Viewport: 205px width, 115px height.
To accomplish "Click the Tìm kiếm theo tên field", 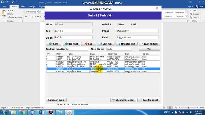I will pyautogui.click(x=77, y=49).
